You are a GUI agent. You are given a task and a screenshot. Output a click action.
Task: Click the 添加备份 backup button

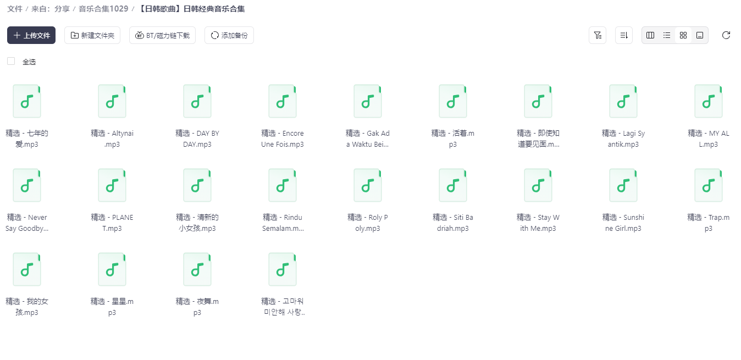coord(229,35)
